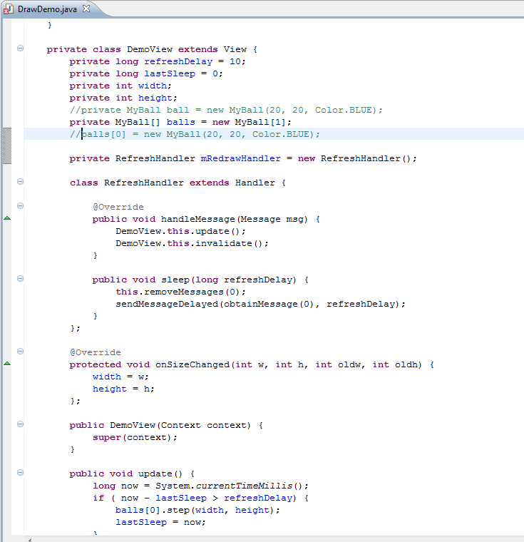Click 'onSizeChanged' method name
Screen dimensions: 524x542
[x=192, y=364]
